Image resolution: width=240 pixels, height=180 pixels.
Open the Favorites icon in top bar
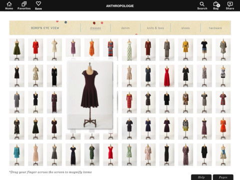coord(24,5)
